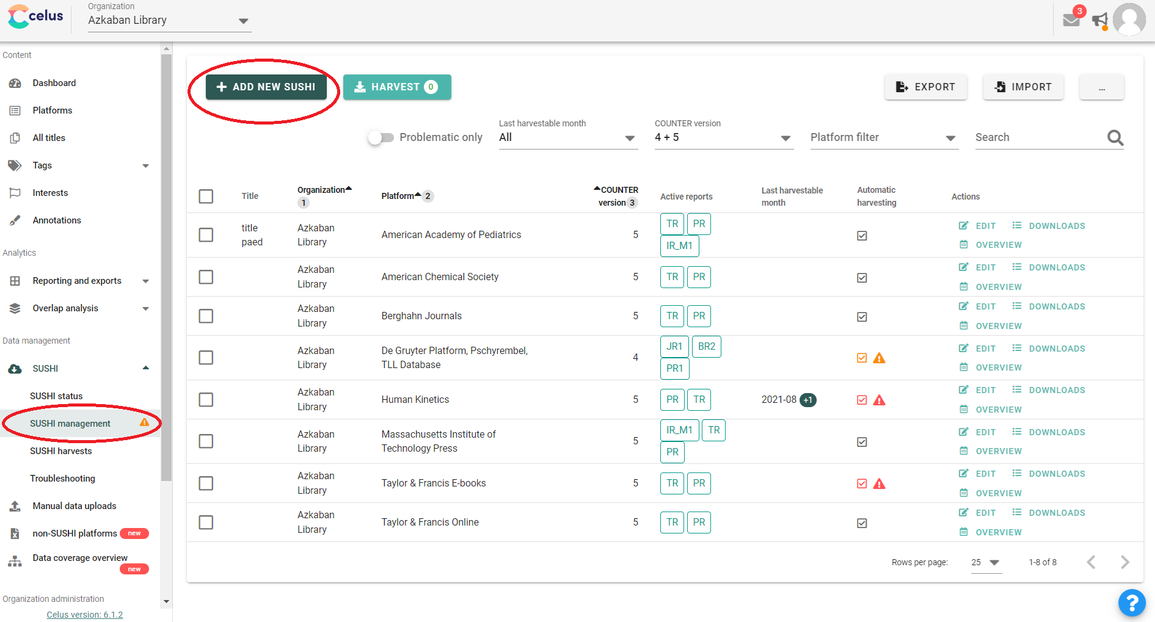Open the Organization dropdown showing Azkaban Library
This screenshot has height=622, width=1155.
[169, 20]
